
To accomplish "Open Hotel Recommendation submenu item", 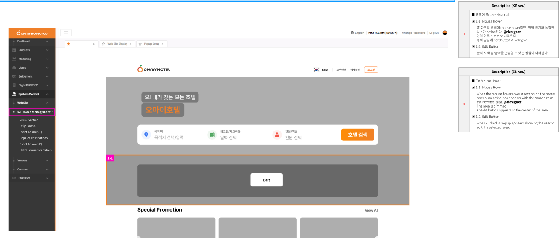I will point(35,150).
